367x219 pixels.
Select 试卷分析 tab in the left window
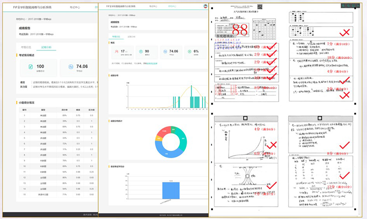click(46, 47)
